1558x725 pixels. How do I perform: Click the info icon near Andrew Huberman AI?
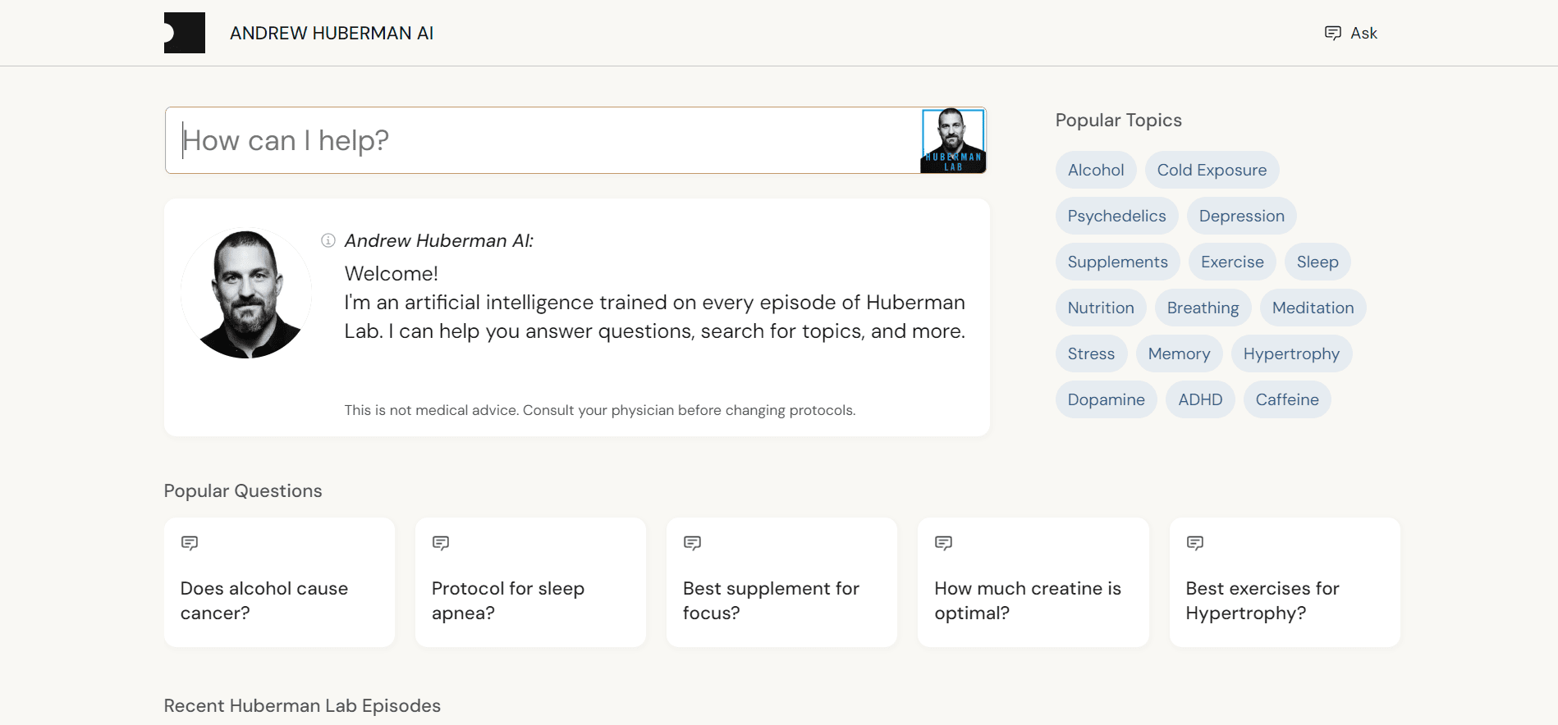(x=328, y=240)
